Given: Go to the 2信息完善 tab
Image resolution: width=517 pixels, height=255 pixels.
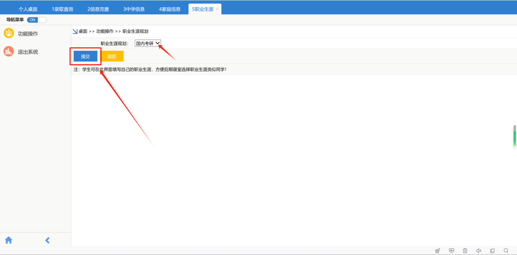Looking at the screenshot, I should click(98, 9).
